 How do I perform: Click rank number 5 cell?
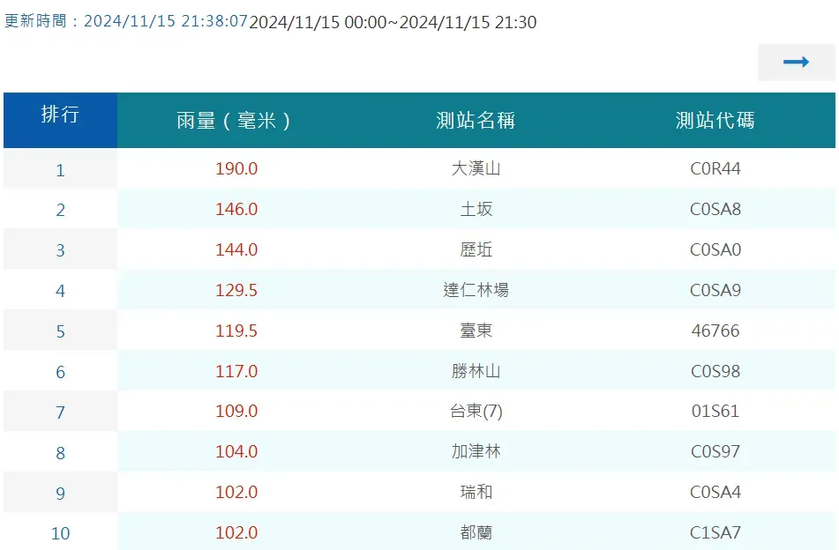pyautogui.click(x=61, y=331)
